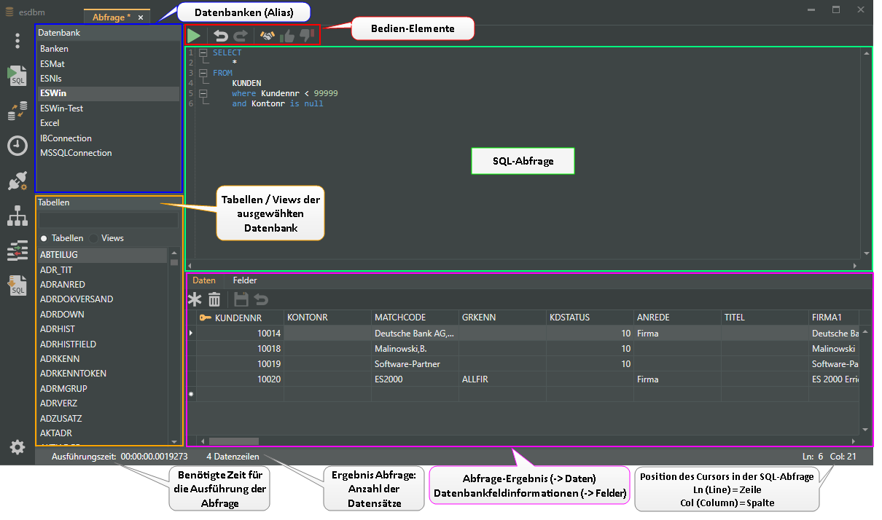Close the Abfrage tab
This screenshot has height=520, width=882.
pos(141,17)
